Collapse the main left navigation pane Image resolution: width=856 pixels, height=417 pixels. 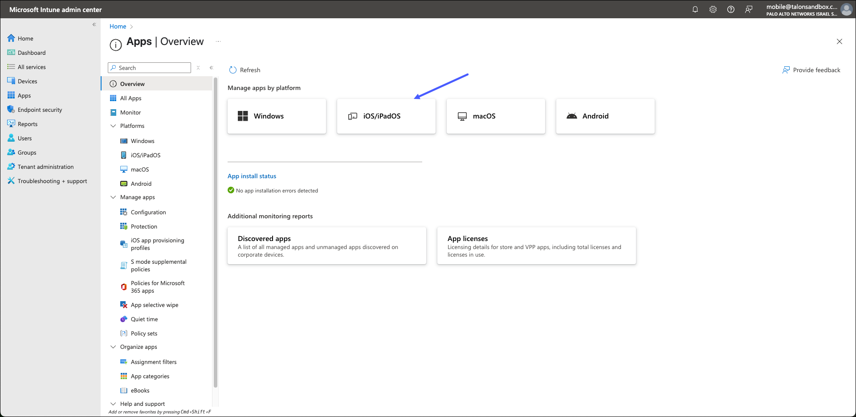(94, 25)
